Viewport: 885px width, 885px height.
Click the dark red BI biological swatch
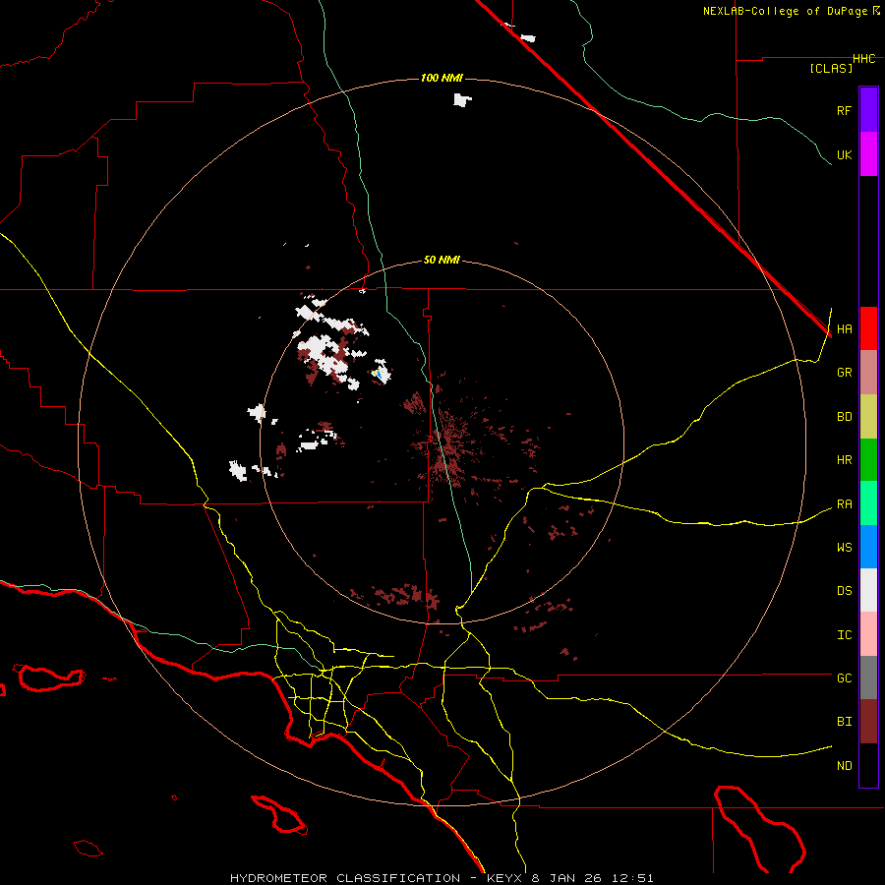coord(868,721)
